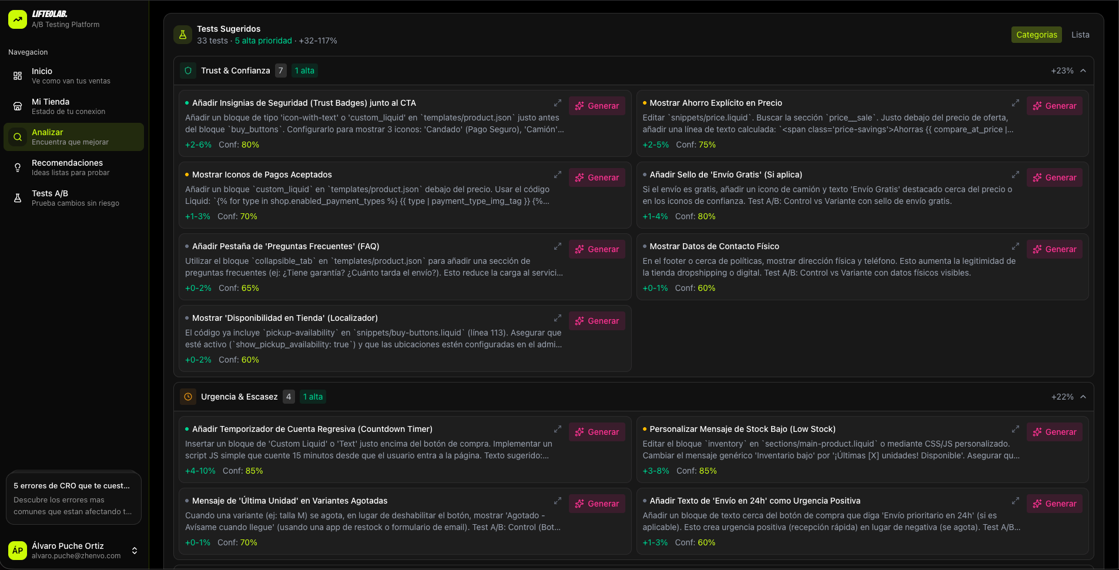Screen dimensions: 1119x570
Task: Click the expand arrow on Añadir Insignias de Seguridad card
Action: [557, 103]
